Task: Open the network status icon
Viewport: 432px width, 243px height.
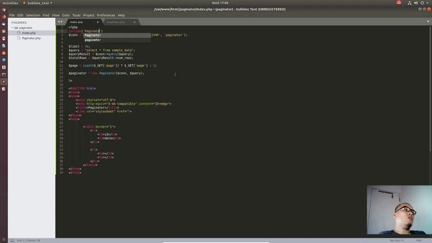Action: pos(410,3)
